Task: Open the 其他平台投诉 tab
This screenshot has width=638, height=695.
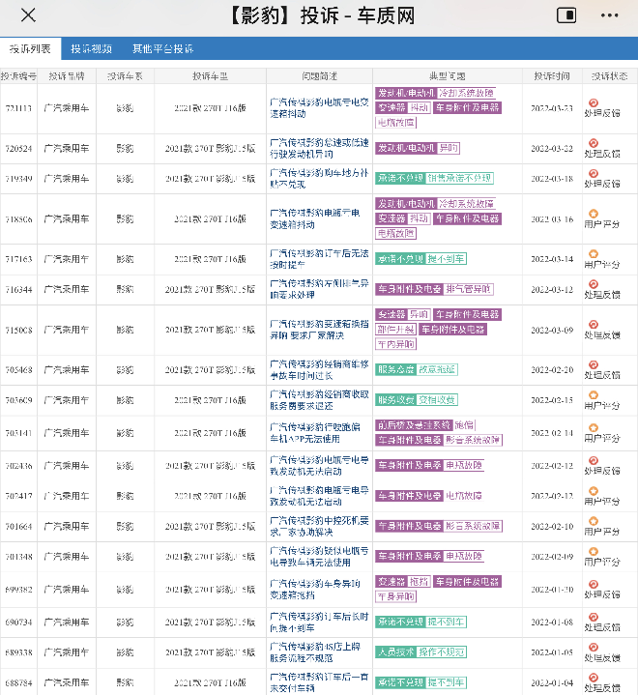Action: pos(162,48)
